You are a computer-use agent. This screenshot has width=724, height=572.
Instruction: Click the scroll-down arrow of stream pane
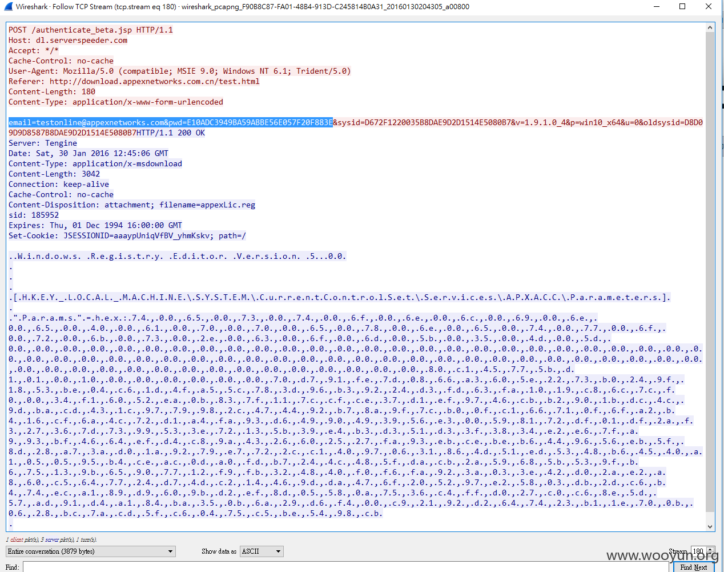(x=710, y=527)
